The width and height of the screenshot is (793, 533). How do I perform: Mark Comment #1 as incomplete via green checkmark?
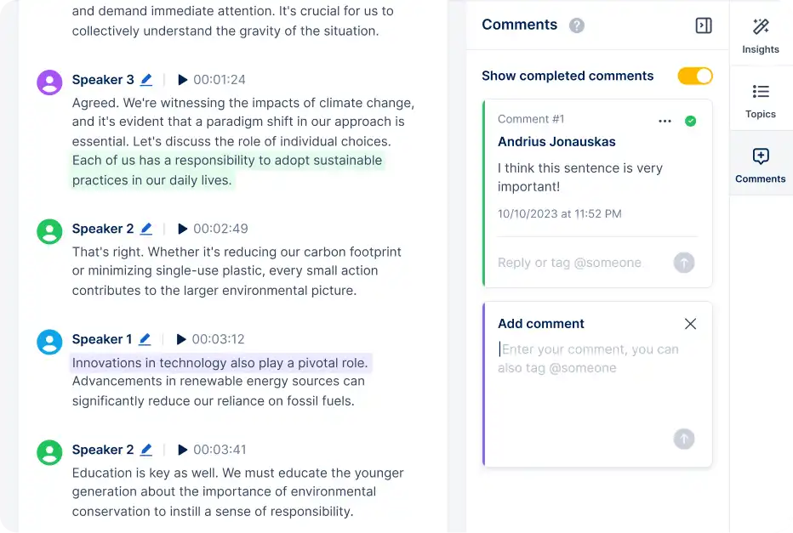click(x=690, y=122)
